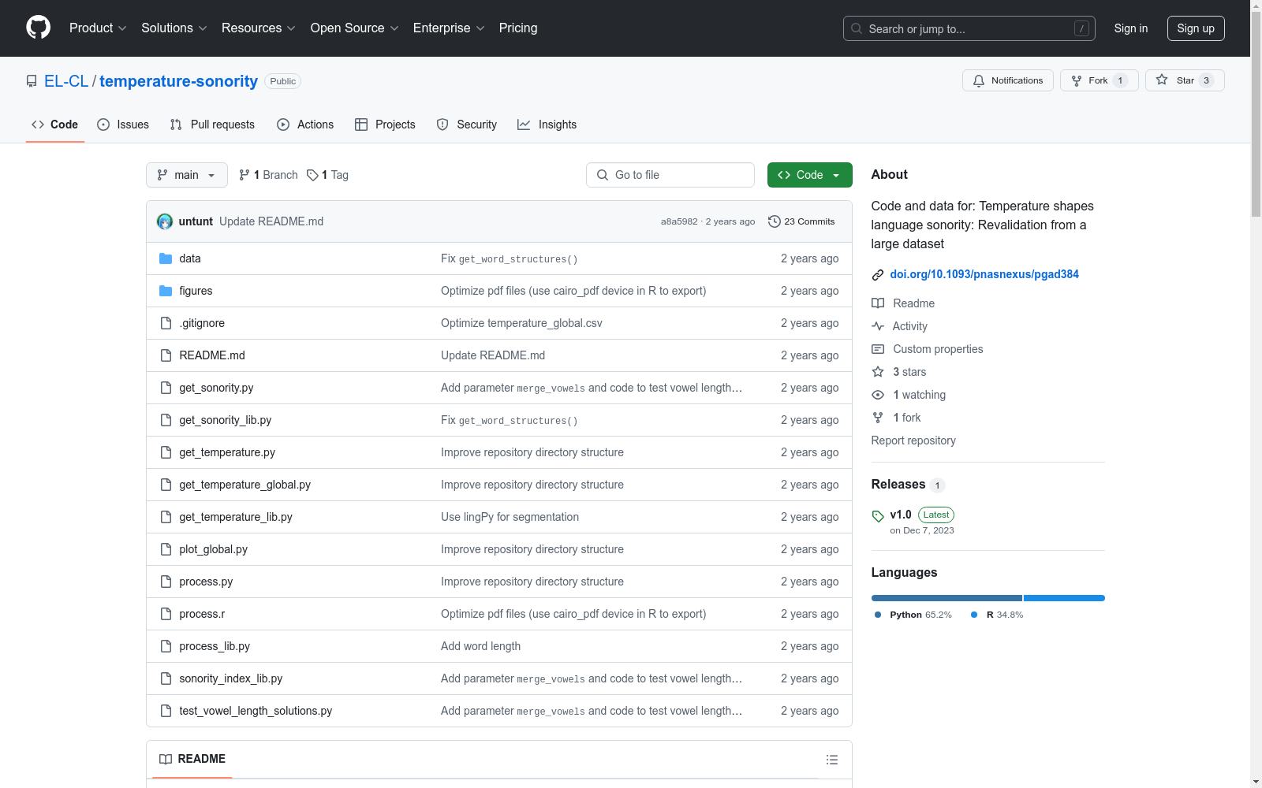
Task: Click the Custom properties note icon
Action: click(878, 349)
